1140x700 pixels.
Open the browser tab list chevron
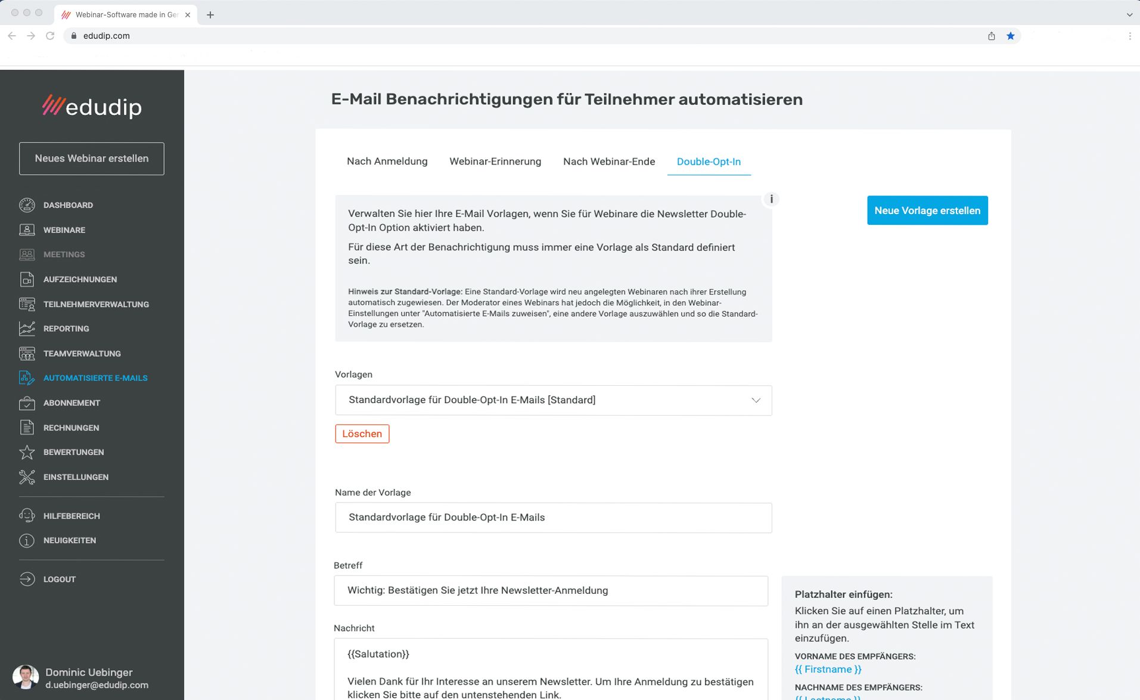click(1129, 14)
